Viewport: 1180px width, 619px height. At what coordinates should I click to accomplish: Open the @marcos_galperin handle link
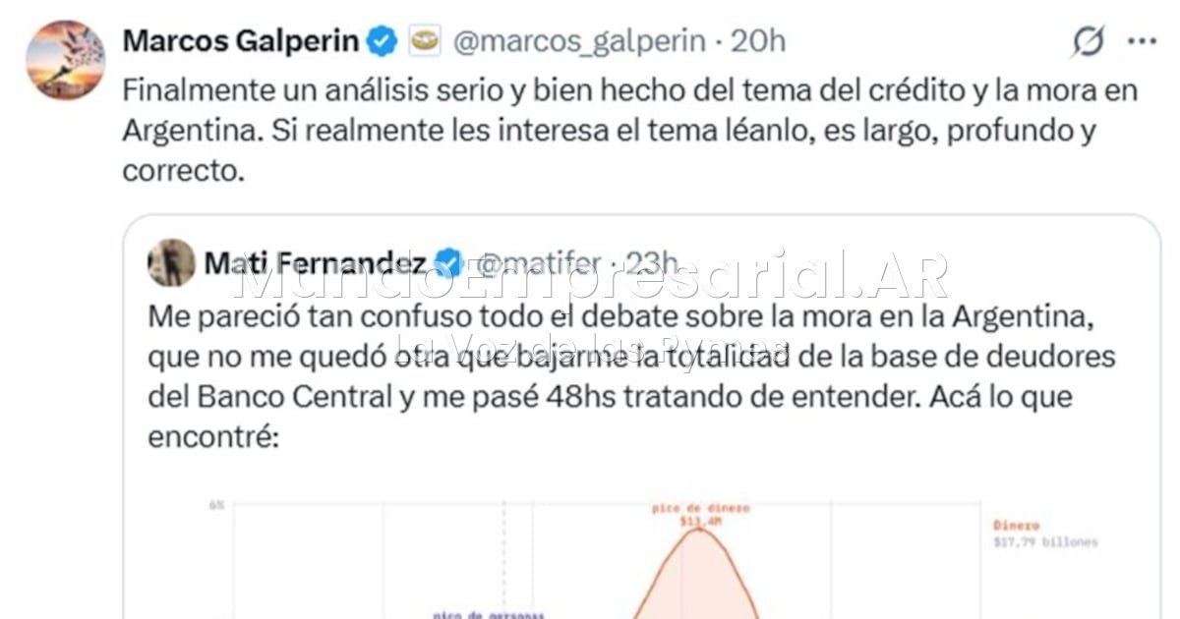[x=578, y=41]
